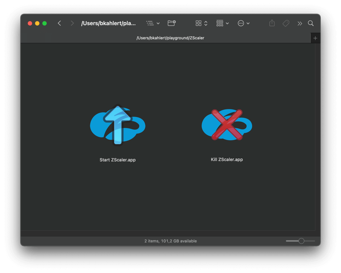Screen dimensions: 341x273
Task: Expand the action menu chevron
Action: click(248, 23)
